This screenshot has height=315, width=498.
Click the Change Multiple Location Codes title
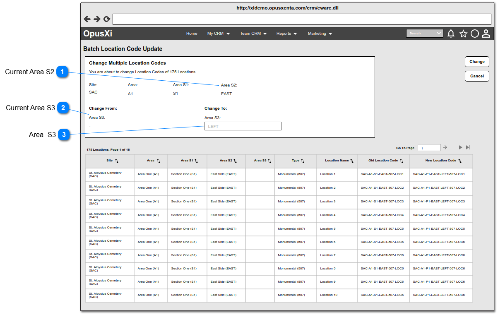click(x=128, y=63)
